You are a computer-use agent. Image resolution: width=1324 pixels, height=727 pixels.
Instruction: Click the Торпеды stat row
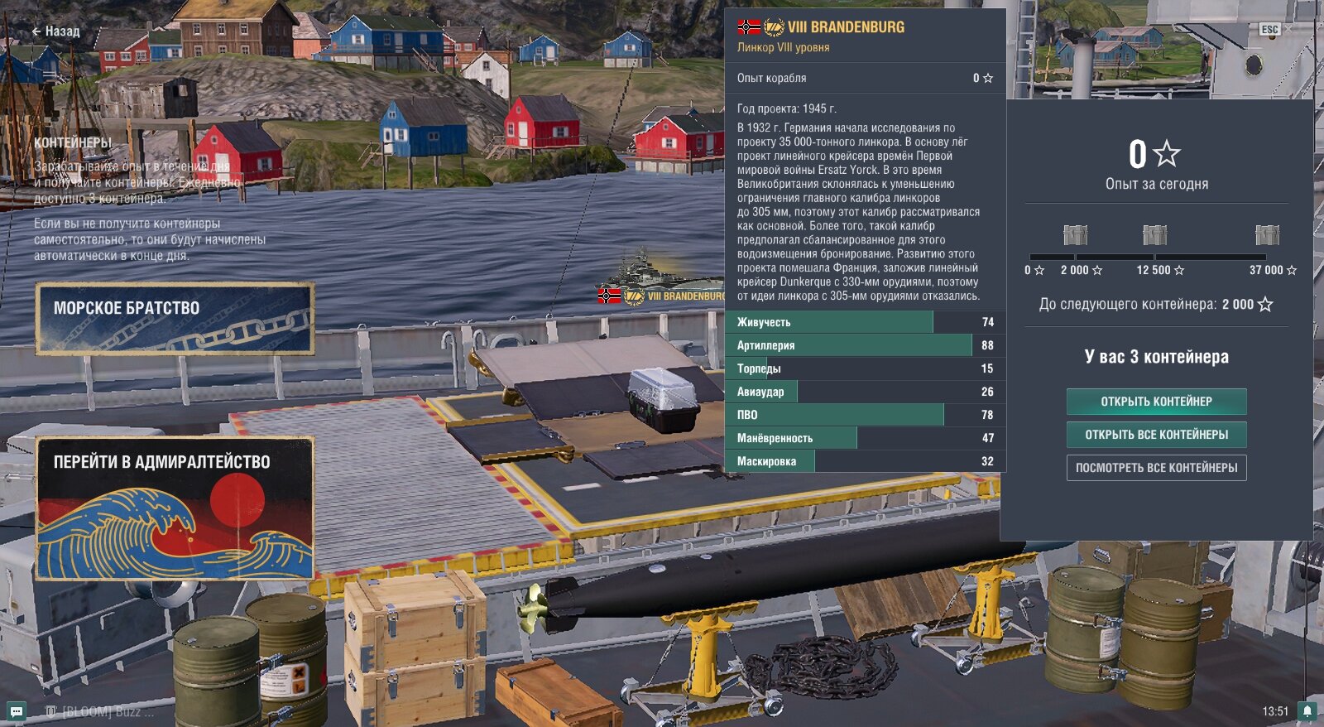click(866, 368)
